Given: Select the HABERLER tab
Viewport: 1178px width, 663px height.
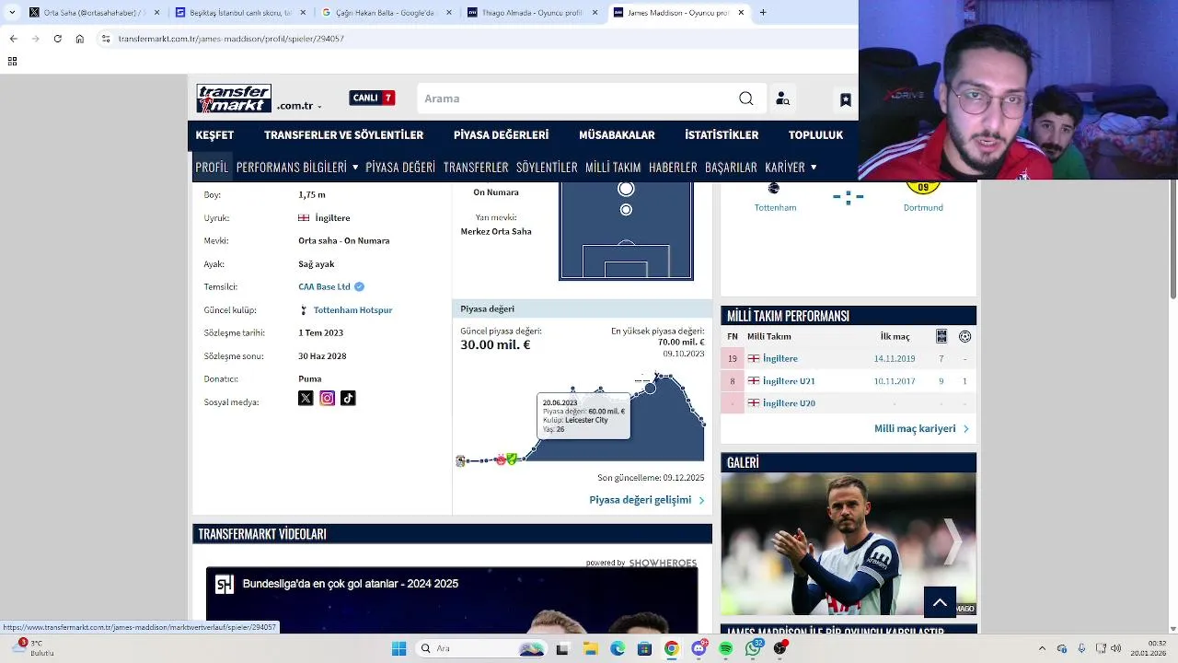Looking at the screenshot, I should [x=673, y=167].
